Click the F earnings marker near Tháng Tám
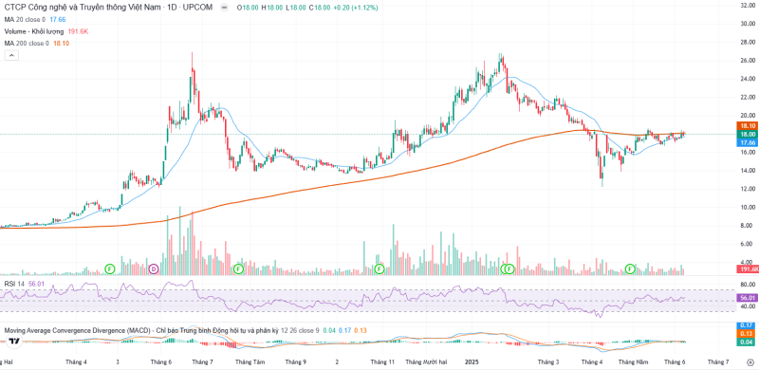This screenshot has width=759, height=370. click(x=238, y=268)
